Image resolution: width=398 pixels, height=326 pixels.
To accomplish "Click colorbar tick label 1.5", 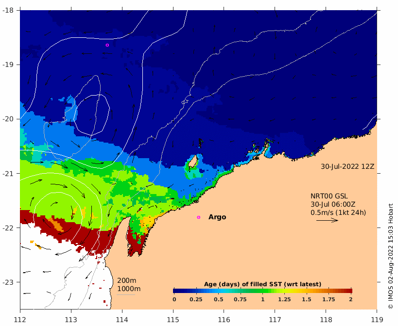I will coord(306,299).
